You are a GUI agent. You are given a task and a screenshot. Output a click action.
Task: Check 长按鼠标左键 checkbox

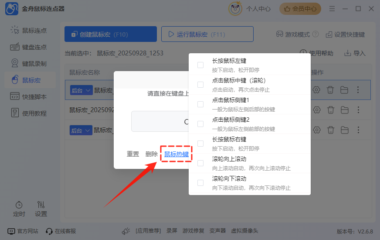[200, 65]
